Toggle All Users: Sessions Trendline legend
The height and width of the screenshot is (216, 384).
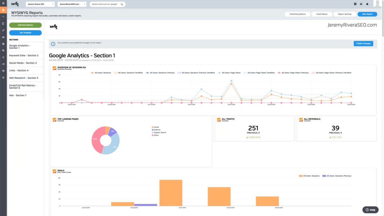coord(128,73)
